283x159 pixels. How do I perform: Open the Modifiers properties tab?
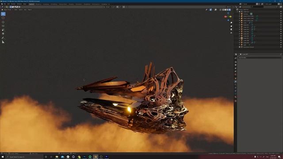click(236, 81)
